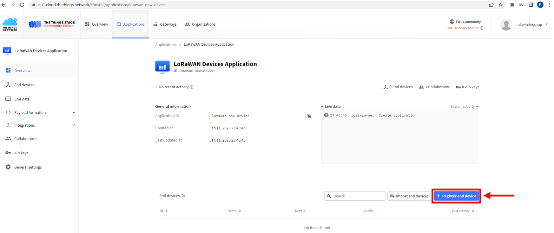The height and width of the screenshot is (233, 554).
Task: Click the Application ID field
Action: (x=257, y=116)
